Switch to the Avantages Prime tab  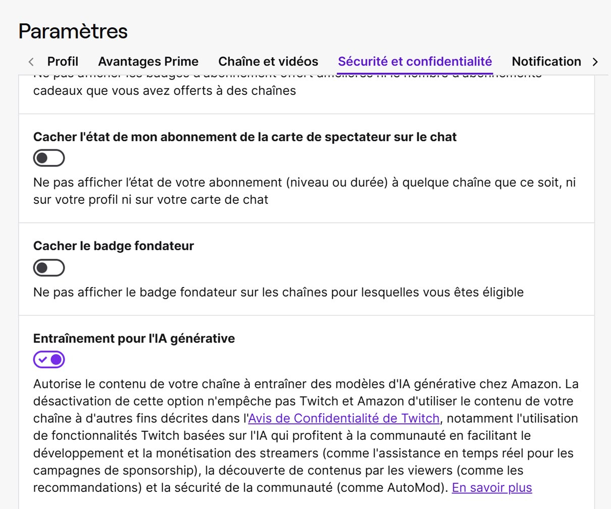(x=148, y=62)
